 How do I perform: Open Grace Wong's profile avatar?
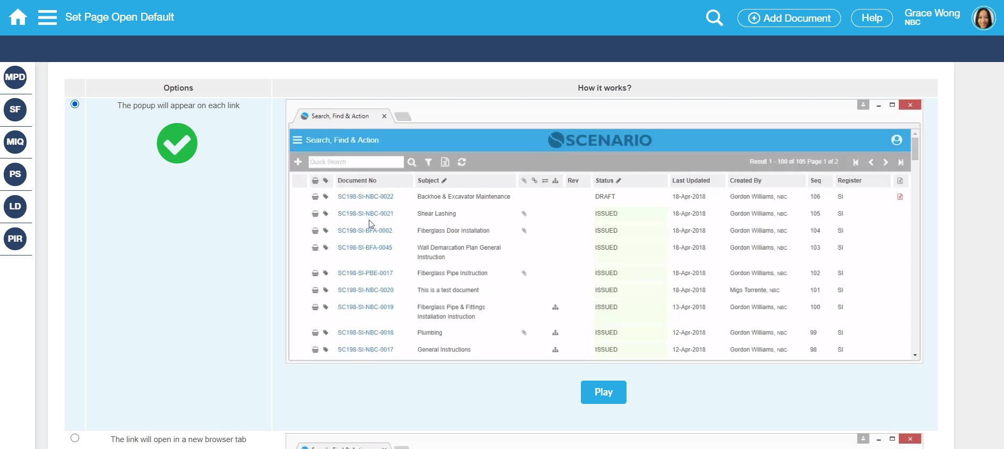pyautogui.click(x=983, y=18)
